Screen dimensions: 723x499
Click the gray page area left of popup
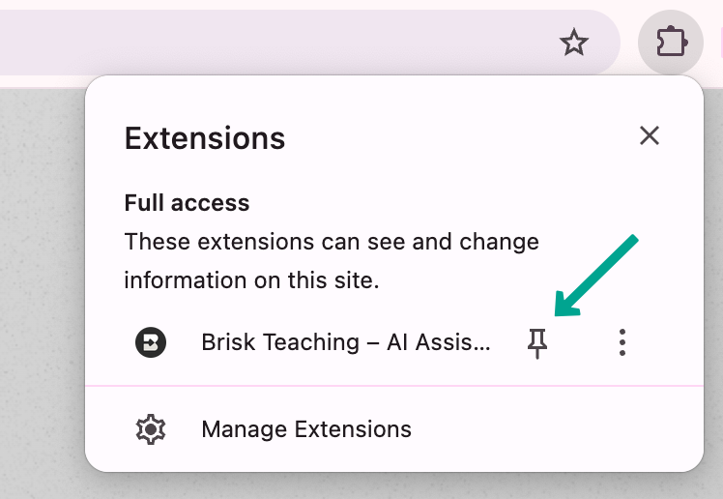pyautogui.click(x=41, y=290)
